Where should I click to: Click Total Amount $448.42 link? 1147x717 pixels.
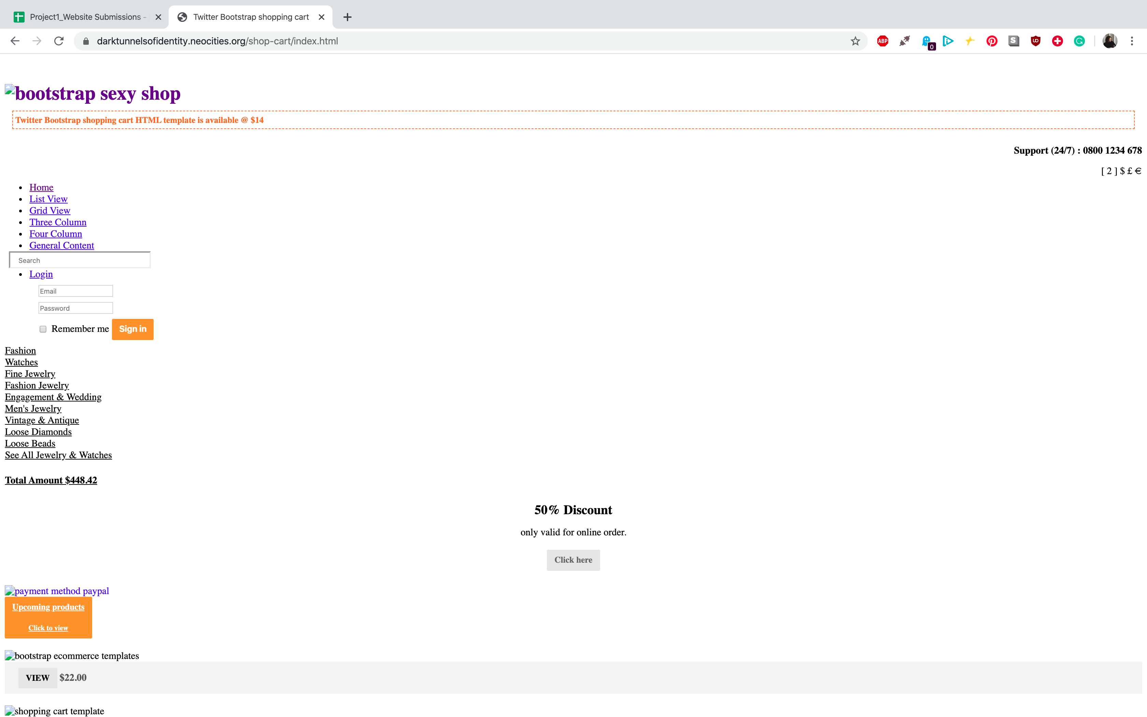click(51, 480)
